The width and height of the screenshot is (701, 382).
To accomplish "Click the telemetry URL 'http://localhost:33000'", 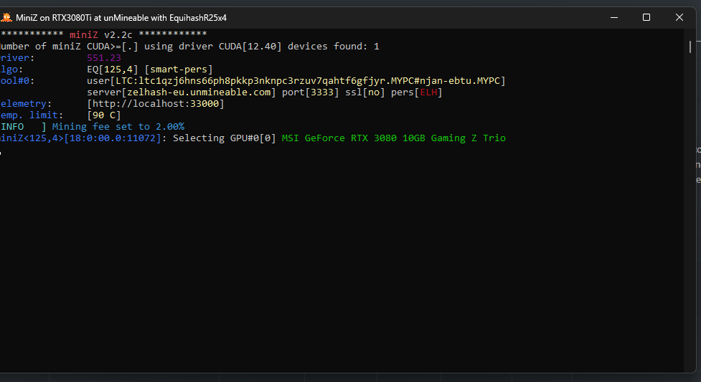I will tap(156, 104).
